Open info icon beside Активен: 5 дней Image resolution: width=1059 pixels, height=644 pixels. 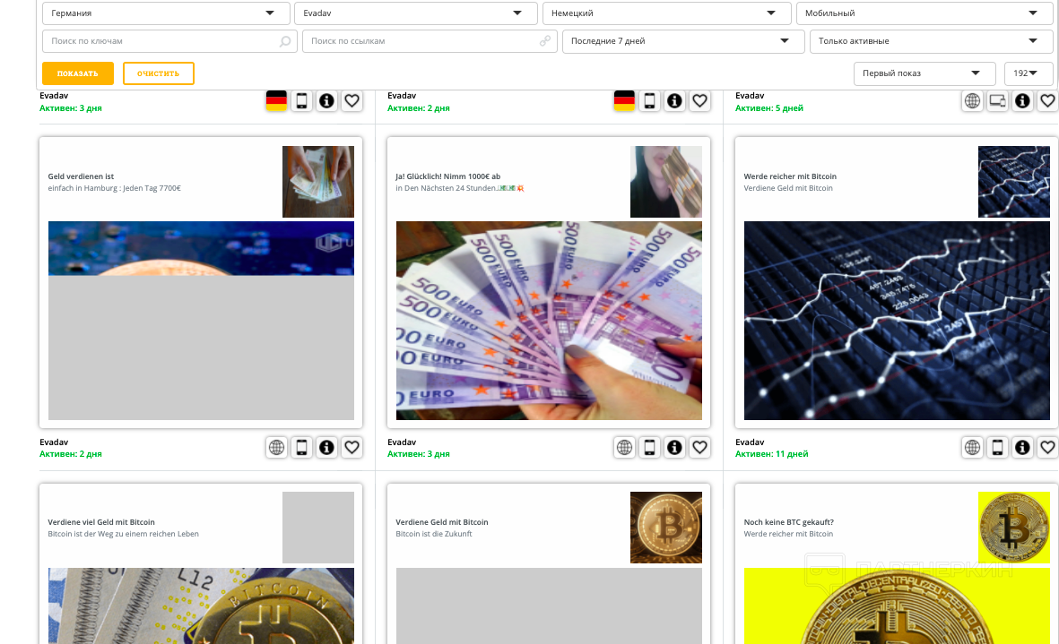point(1022,100)
